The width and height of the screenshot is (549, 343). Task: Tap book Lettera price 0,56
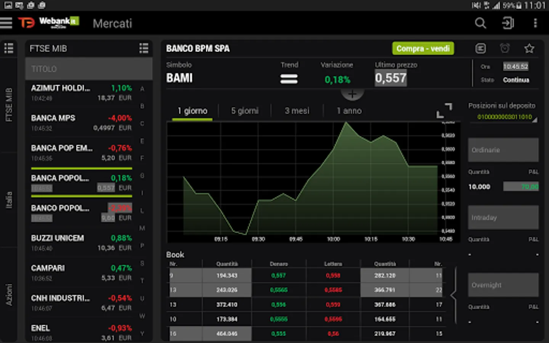point(333,333)
